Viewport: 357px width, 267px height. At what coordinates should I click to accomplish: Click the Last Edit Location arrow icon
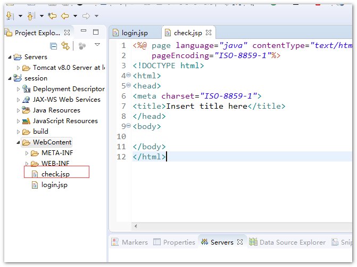(x=52, y=16)
